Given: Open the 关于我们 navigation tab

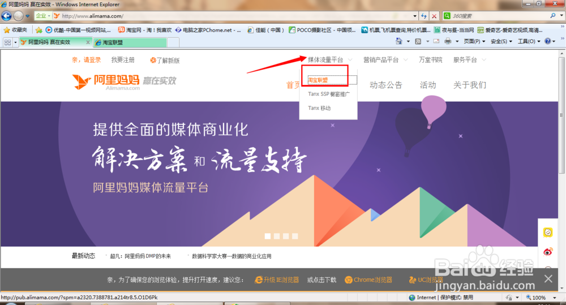Looking at the screenshot, I should [470, 85].
